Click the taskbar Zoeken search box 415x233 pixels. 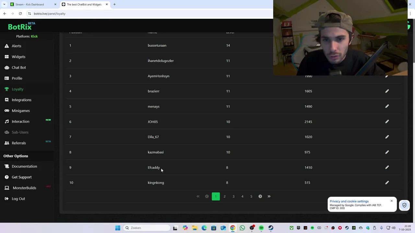(x=147, y=228)
